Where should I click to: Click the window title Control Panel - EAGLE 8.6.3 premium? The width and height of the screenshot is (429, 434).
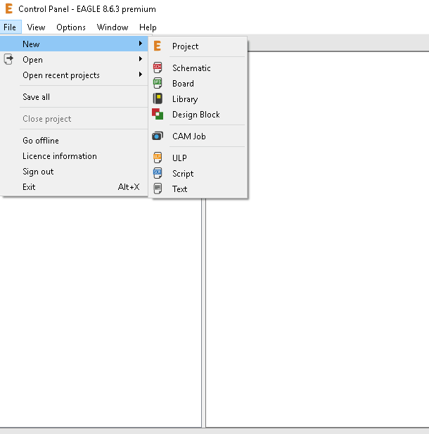coord(87,9)
